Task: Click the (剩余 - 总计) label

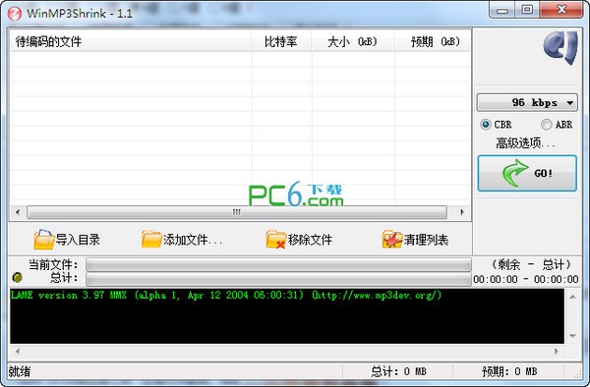Action: 531,264
